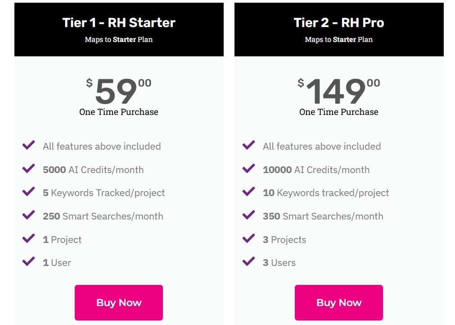455x325 pixels.
Task: Click Buy Now under Tier 1 pricing
Action: click(118, 302)
